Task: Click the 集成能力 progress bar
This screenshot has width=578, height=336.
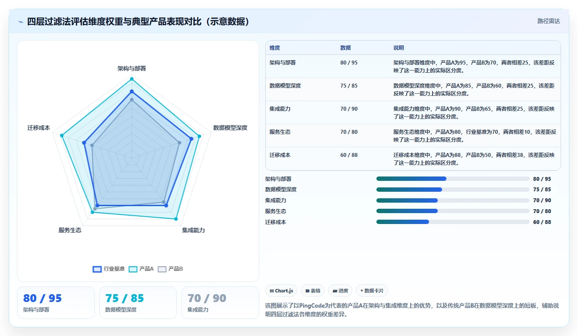Action: tap(453, 200)
